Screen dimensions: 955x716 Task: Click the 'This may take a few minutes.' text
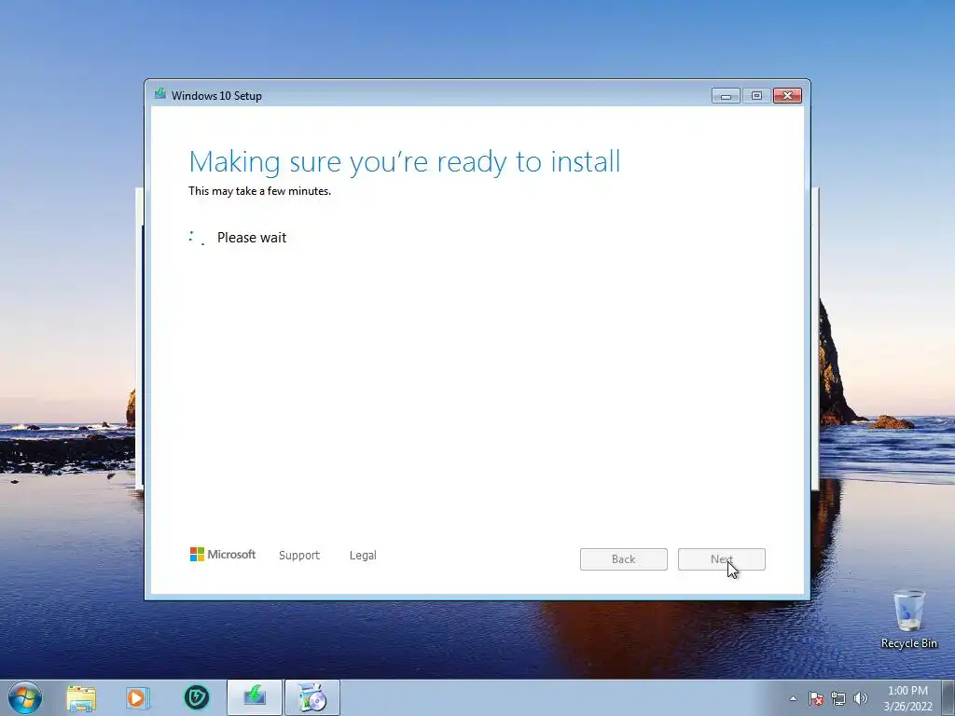pos(259,190)
